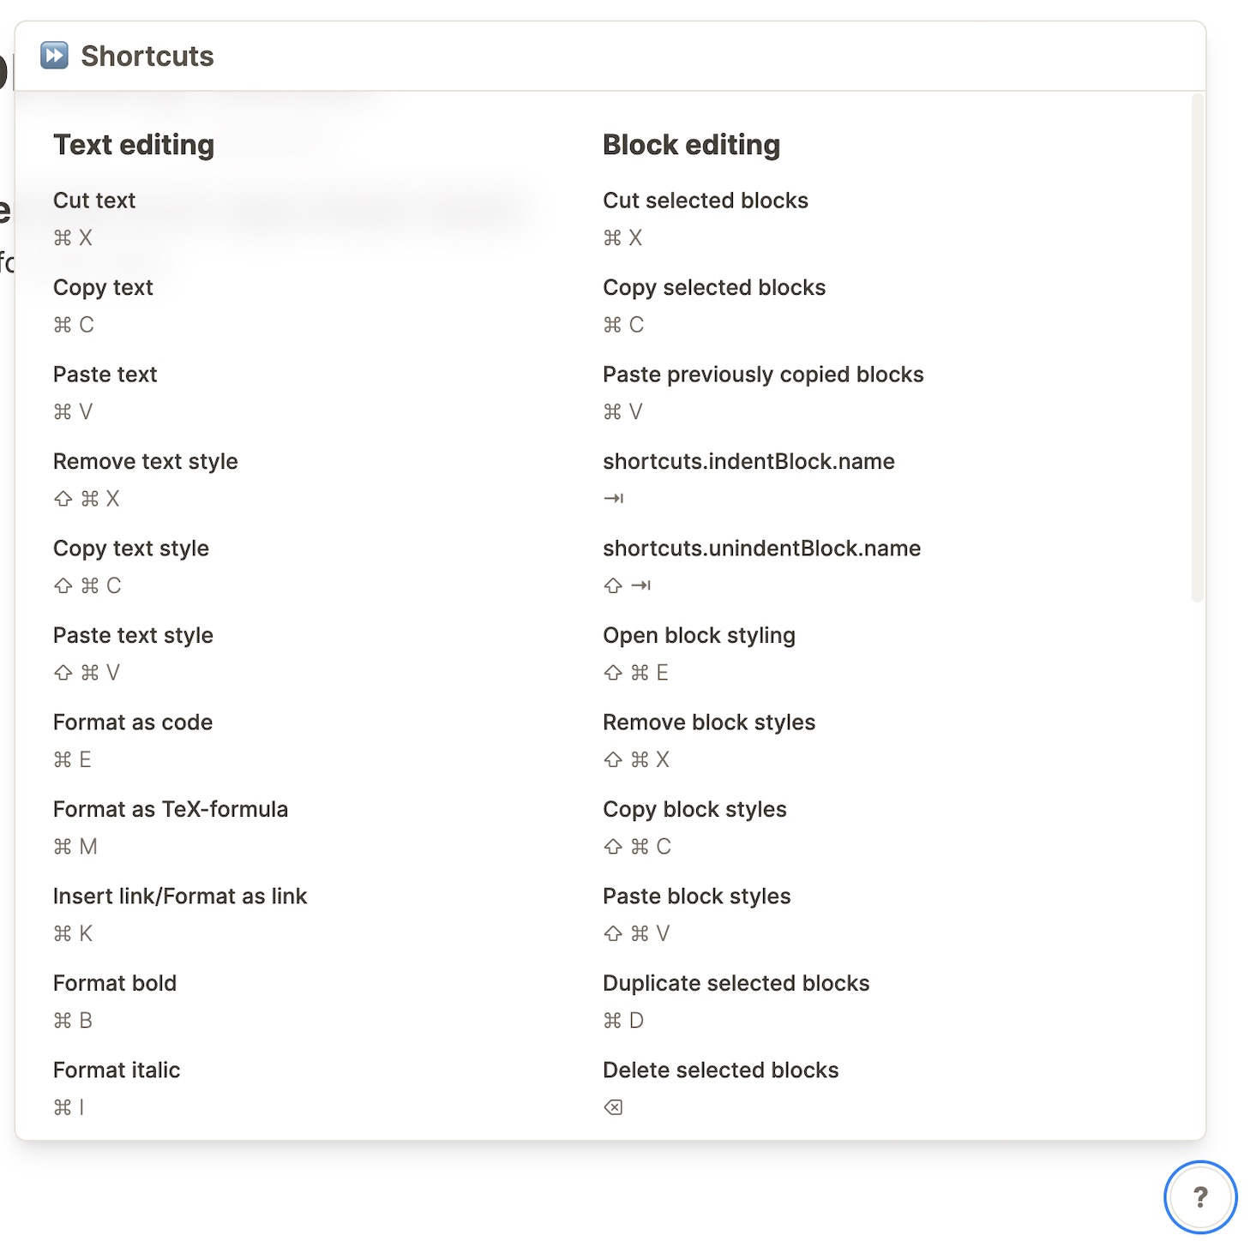Select the Format bold entry
The image size is (1250, 1247).
(x=115, y=984)
